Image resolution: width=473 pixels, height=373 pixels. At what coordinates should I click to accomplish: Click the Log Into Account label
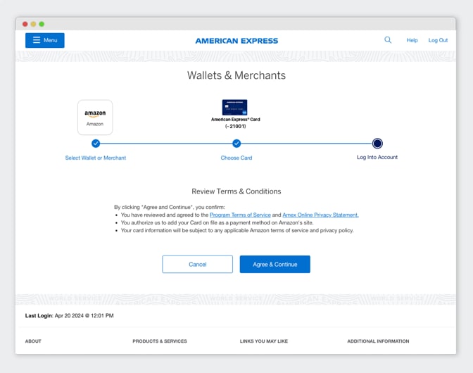[x=377, y=157]
